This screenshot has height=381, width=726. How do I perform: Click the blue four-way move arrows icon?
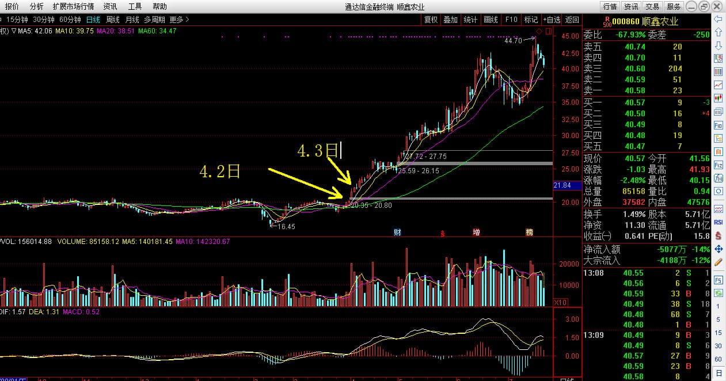[718, 249]
